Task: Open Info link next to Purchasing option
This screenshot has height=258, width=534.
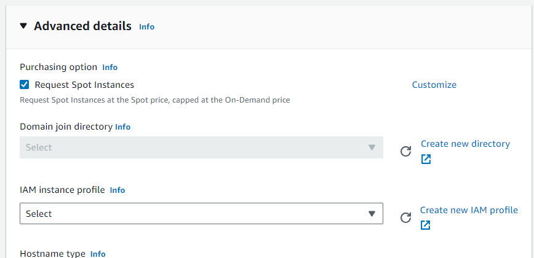Action: pyautogui.click(x=110, y=68)
